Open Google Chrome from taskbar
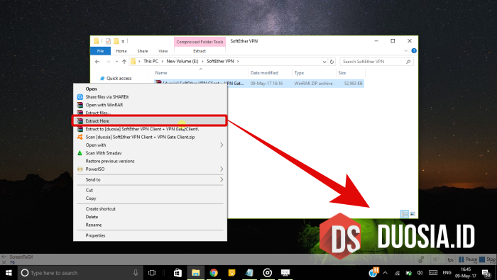The width and height of the screenshot is (497, 280). (214, 273)
